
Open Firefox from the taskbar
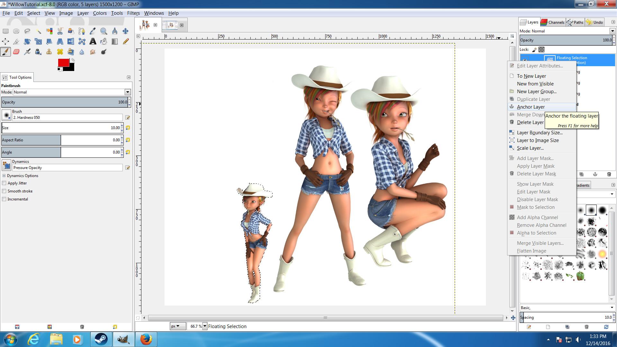tap(146, 339)
